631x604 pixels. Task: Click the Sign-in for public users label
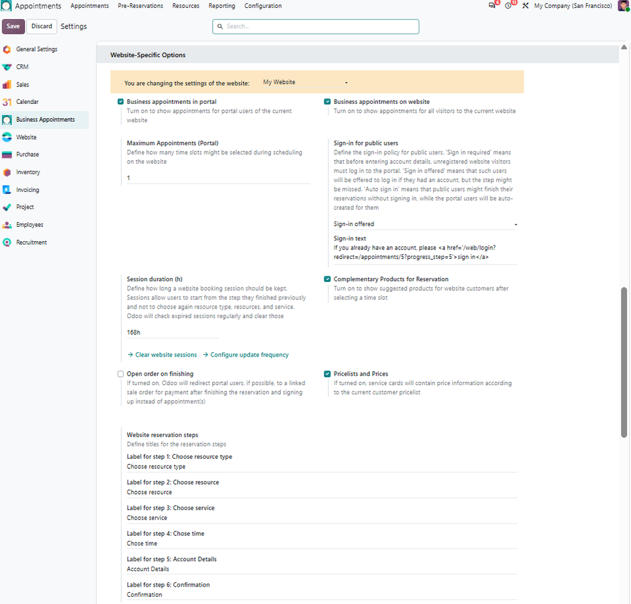(x=366, y=143)
